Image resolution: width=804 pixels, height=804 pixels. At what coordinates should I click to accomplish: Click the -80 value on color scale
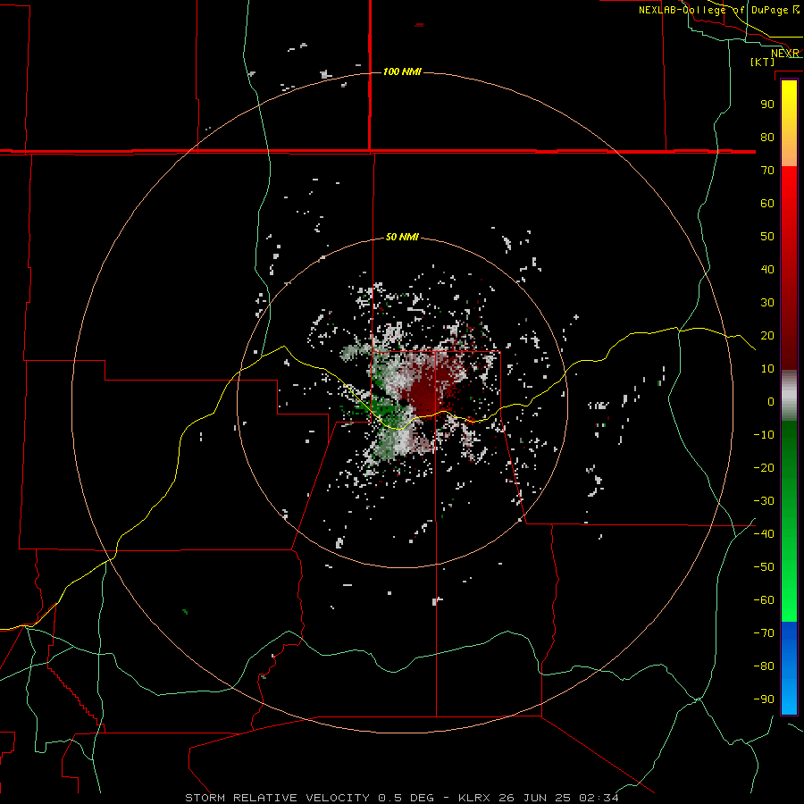[764, 666]
